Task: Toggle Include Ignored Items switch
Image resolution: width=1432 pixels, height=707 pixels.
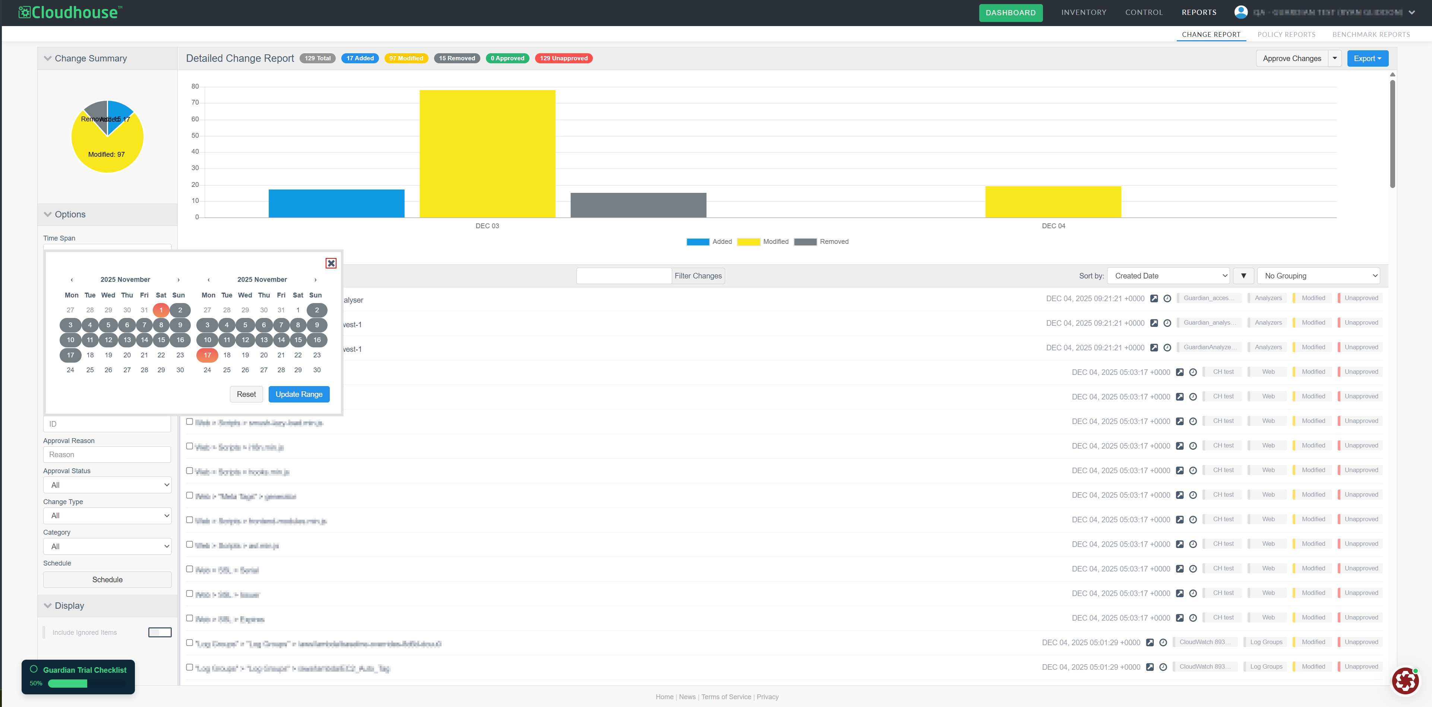Action: coord(159,633)
